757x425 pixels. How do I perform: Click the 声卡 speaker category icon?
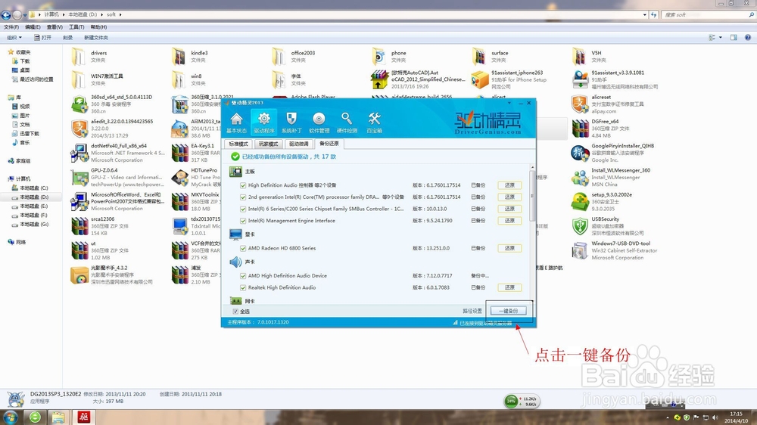tap(235, 262)
